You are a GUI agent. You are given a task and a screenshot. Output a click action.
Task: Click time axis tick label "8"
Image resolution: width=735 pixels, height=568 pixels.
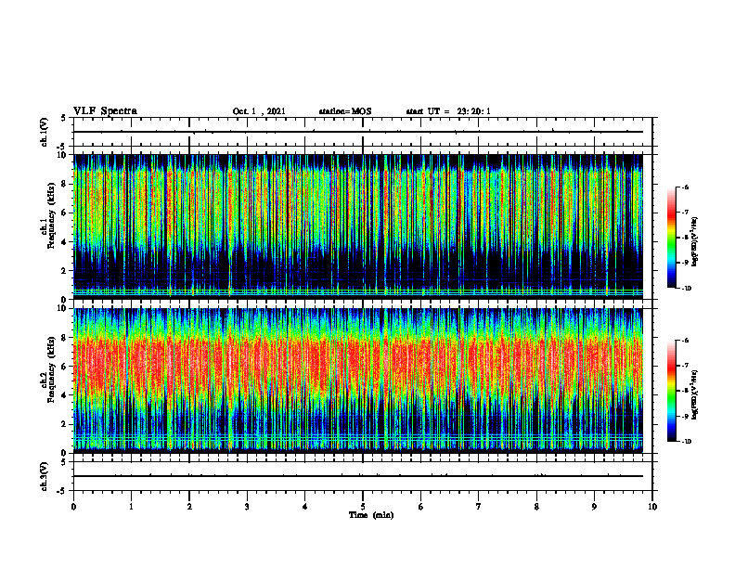pos(536,507)
